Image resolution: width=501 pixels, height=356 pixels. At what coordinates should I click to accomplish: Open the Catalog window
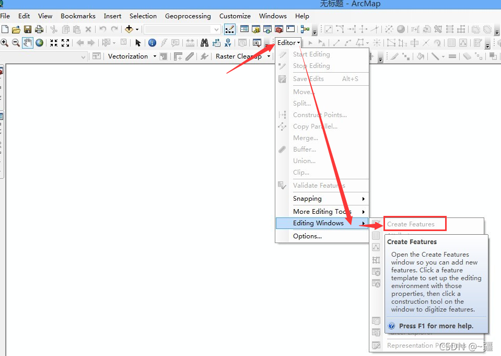[x=256, y=29]
